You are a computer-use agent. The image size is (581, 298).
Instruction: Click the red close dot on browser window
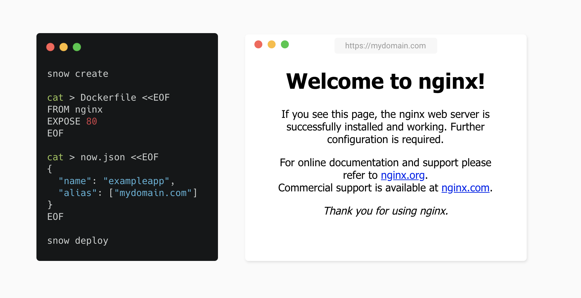point(258,44)
